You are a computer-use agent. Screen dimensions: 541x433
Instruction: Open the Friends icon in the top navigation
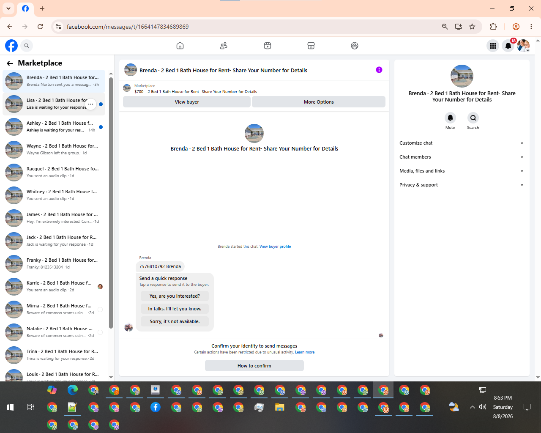(x=224, y=46)
